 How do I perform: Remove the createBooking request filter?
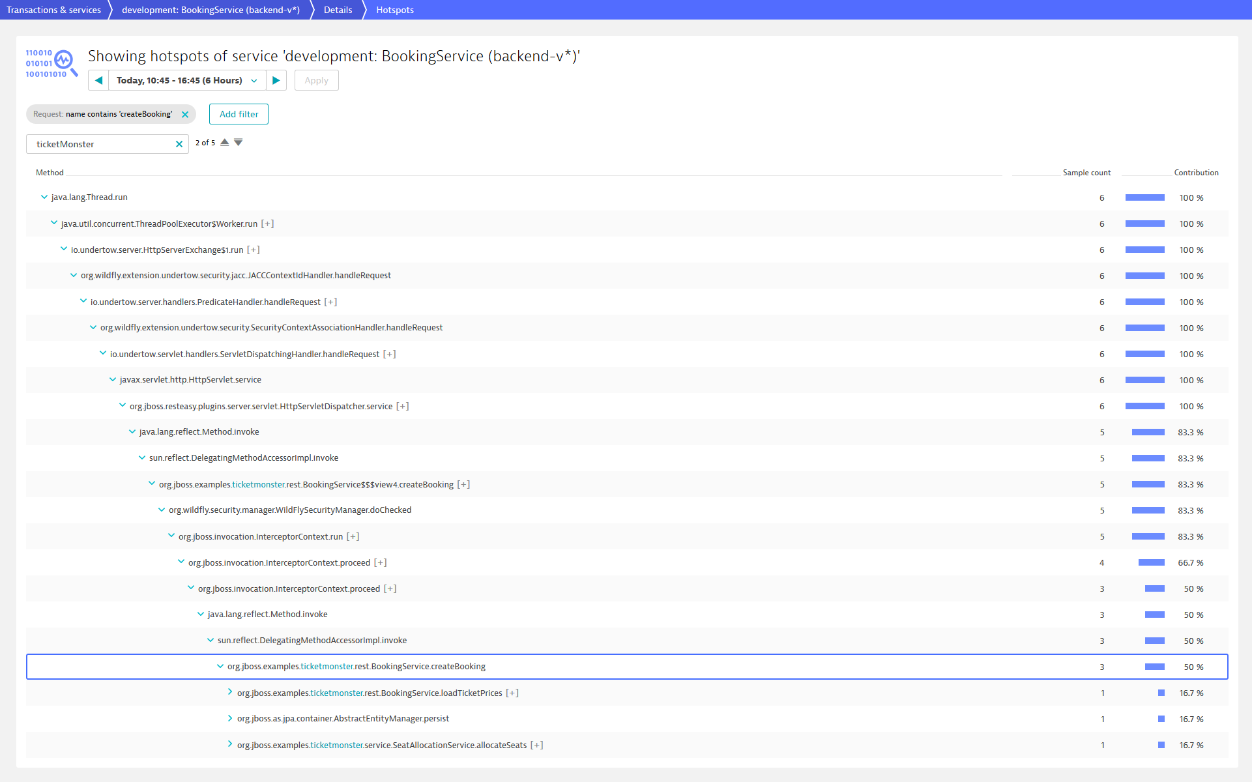point(185,115)
